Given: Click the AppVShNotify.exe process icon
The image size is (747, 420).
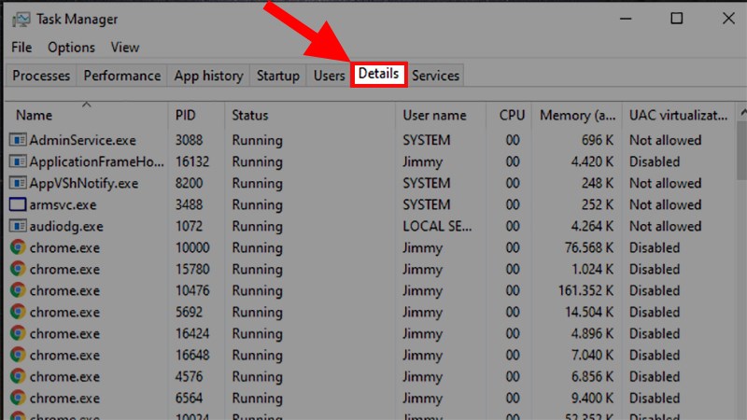Looking at the screenshot, I should pos(18,183).
